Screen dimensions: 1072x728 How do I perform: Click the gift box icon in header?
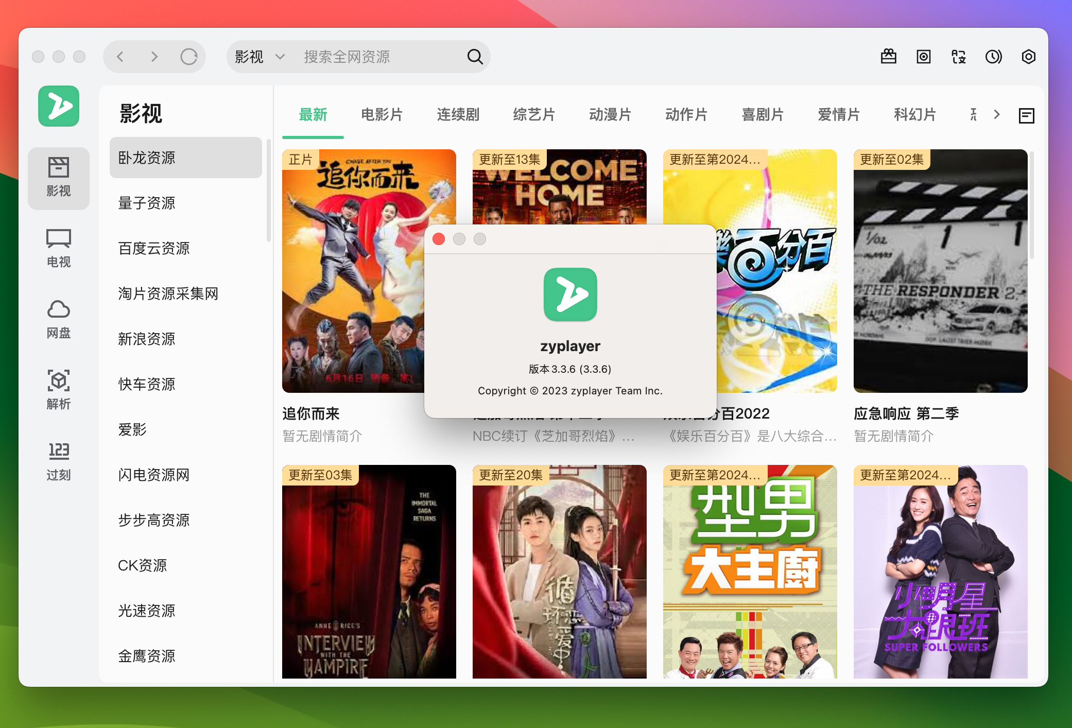(x=888, y=57)
